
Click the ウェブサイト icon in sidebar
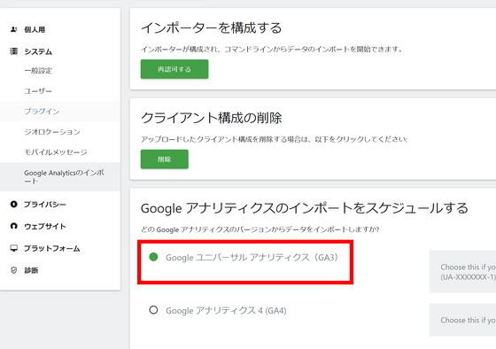click(x=13, y=226)
